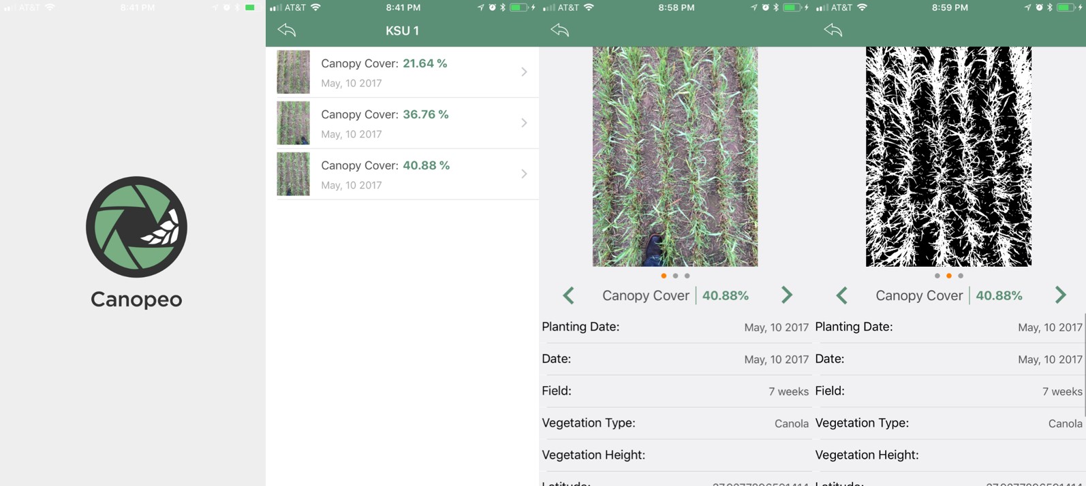Go to previous result on the black-and-white screen
Image resolution: width=1086 pixels, height=486 pixels.
pos(842,295)
